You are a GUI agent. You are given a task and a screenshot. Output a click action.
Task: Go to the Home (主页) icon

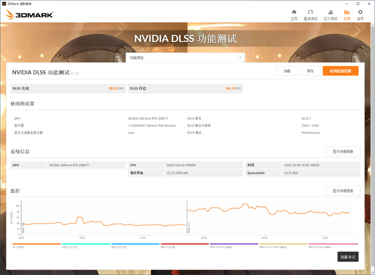click(x=294, y=15)
